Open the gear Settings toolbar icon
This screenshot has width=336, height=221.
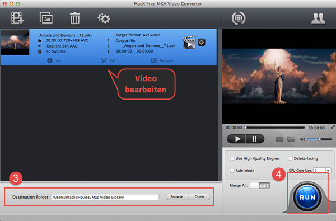click(x=104, y=18)
